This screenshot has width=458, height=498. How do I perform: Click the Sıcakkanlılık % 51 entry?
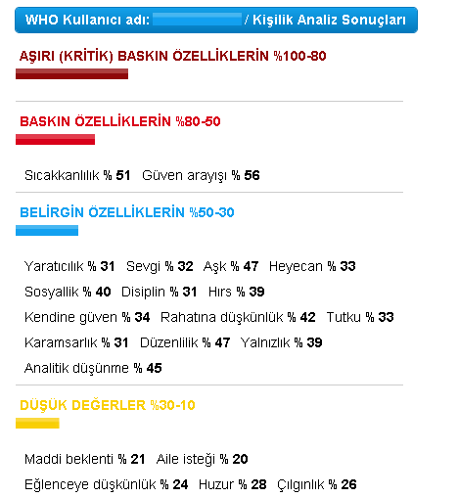coord(77,175)
